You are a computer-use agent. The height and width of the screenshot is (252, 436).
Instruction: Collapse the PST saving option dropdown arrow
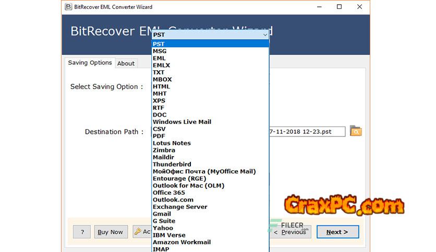pos(265,35)
